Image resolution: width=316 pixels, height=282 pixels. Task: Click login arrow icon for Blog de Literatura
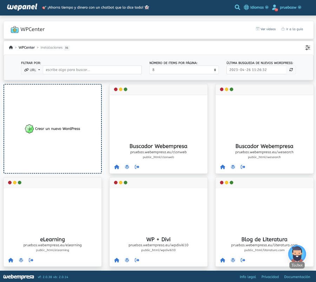[243, 260]
